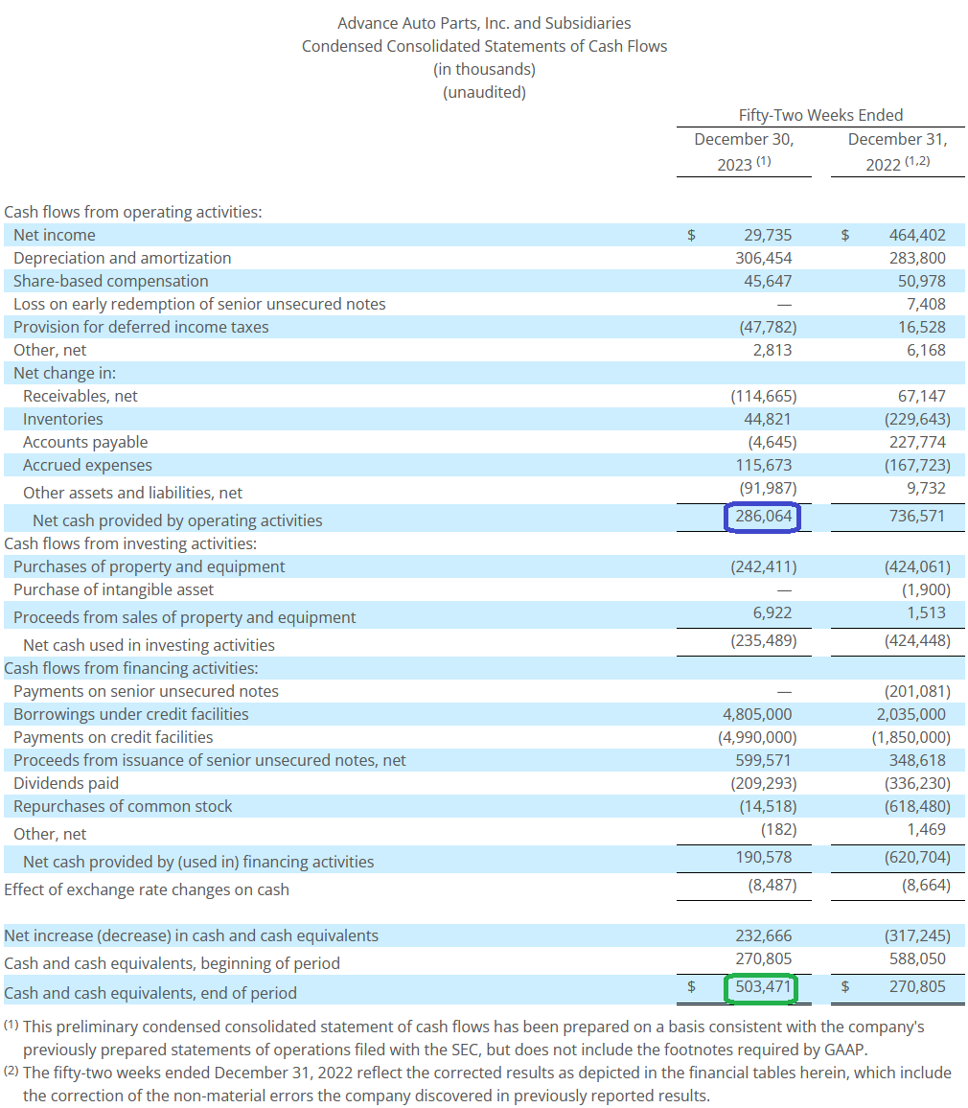Click "Net cash used in investing activities" label
This screenshot has height=1108, width=968.
pyautogui.click(x=149, y=645)
